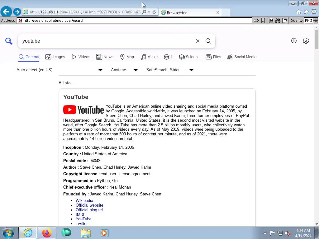319x239 pixels.
Task: Open the file explorer folder in the taskbar
Action: [x=86, y=233]
